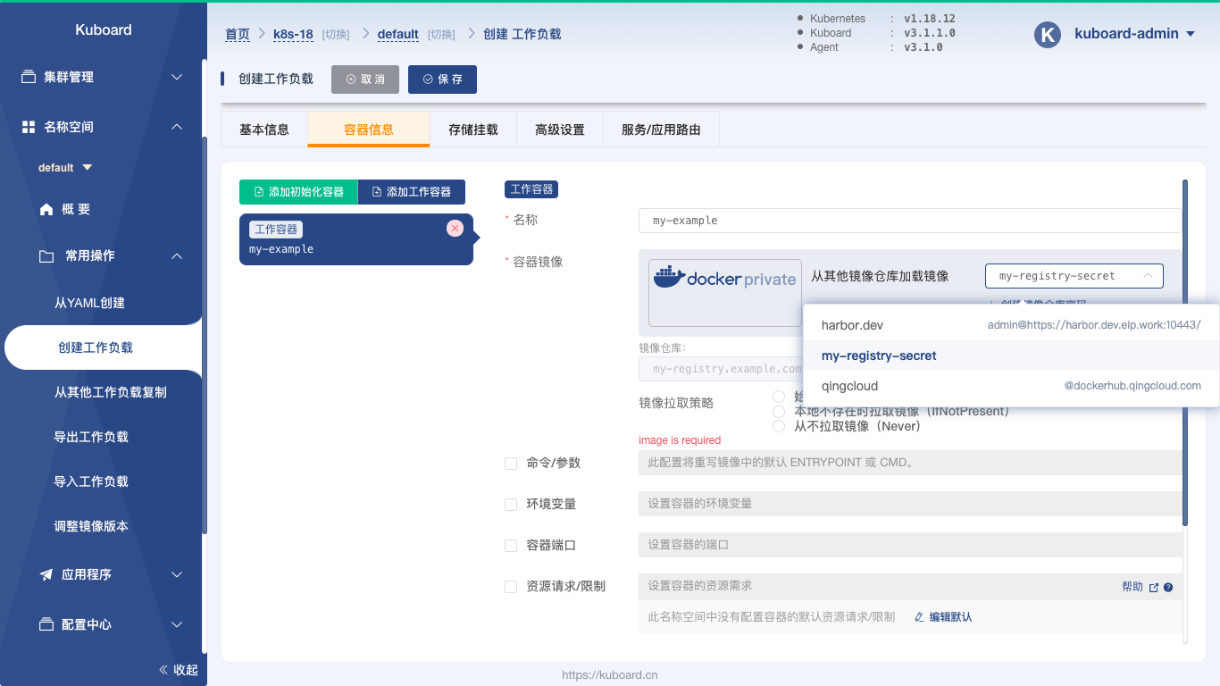Viewport: 1220px width, 686px height.
Task: Expand the 应用程序 menu chevron
Action: [x=177, y=574]
